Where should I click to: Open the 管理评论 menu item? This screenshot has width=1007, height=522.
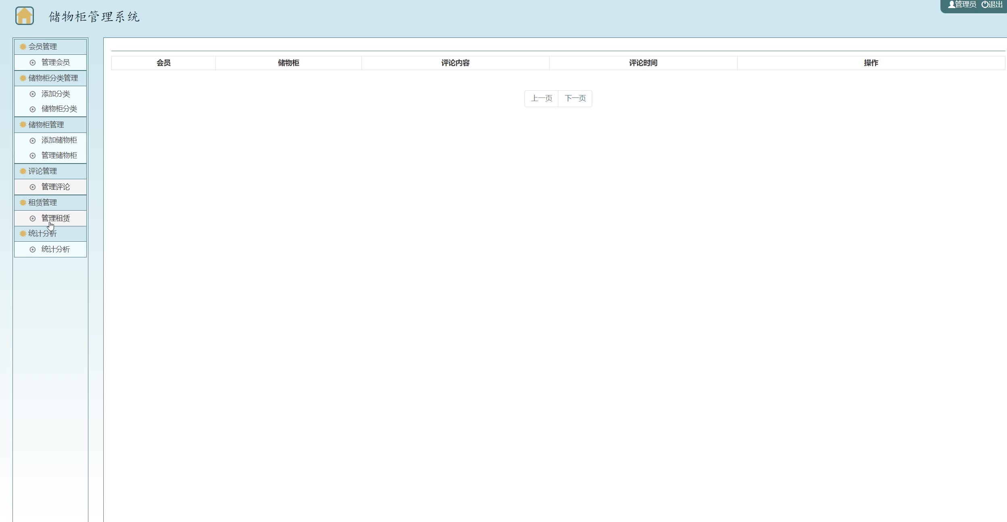tap(50, 187)
